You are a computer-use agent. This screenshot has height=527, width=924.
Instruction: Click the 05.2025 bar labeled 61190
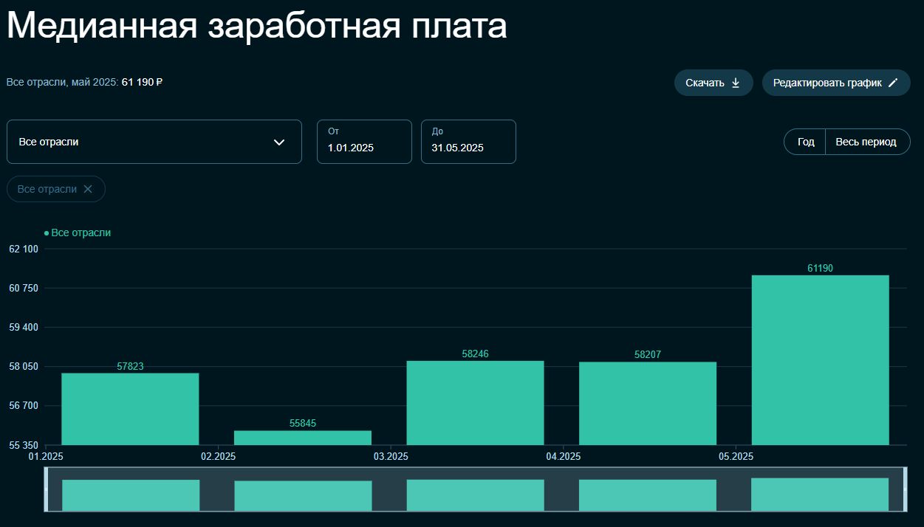(x=820, y=360)
